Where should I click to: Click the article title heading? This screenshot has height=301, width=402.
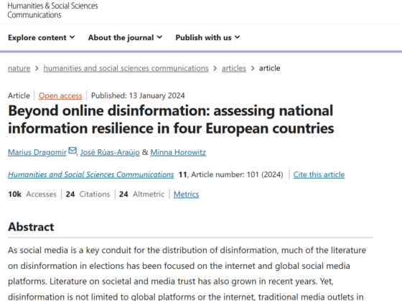[x=171, y=119]
